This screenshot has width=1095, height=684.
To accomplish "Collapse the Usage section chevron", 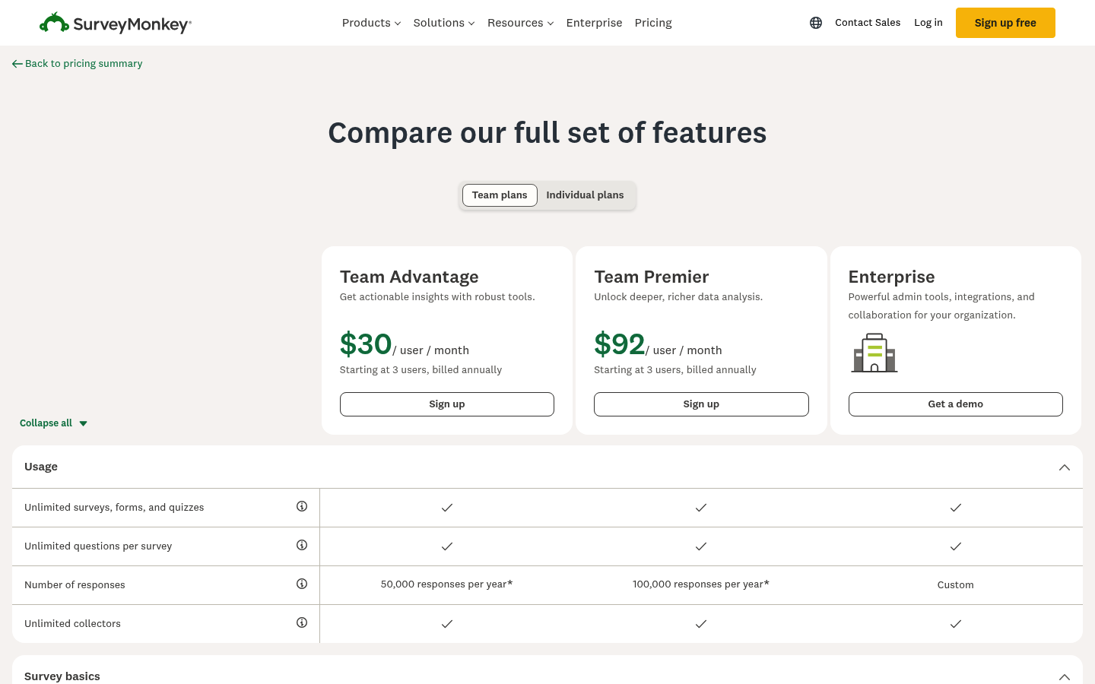I will (x=1065, y=467).
